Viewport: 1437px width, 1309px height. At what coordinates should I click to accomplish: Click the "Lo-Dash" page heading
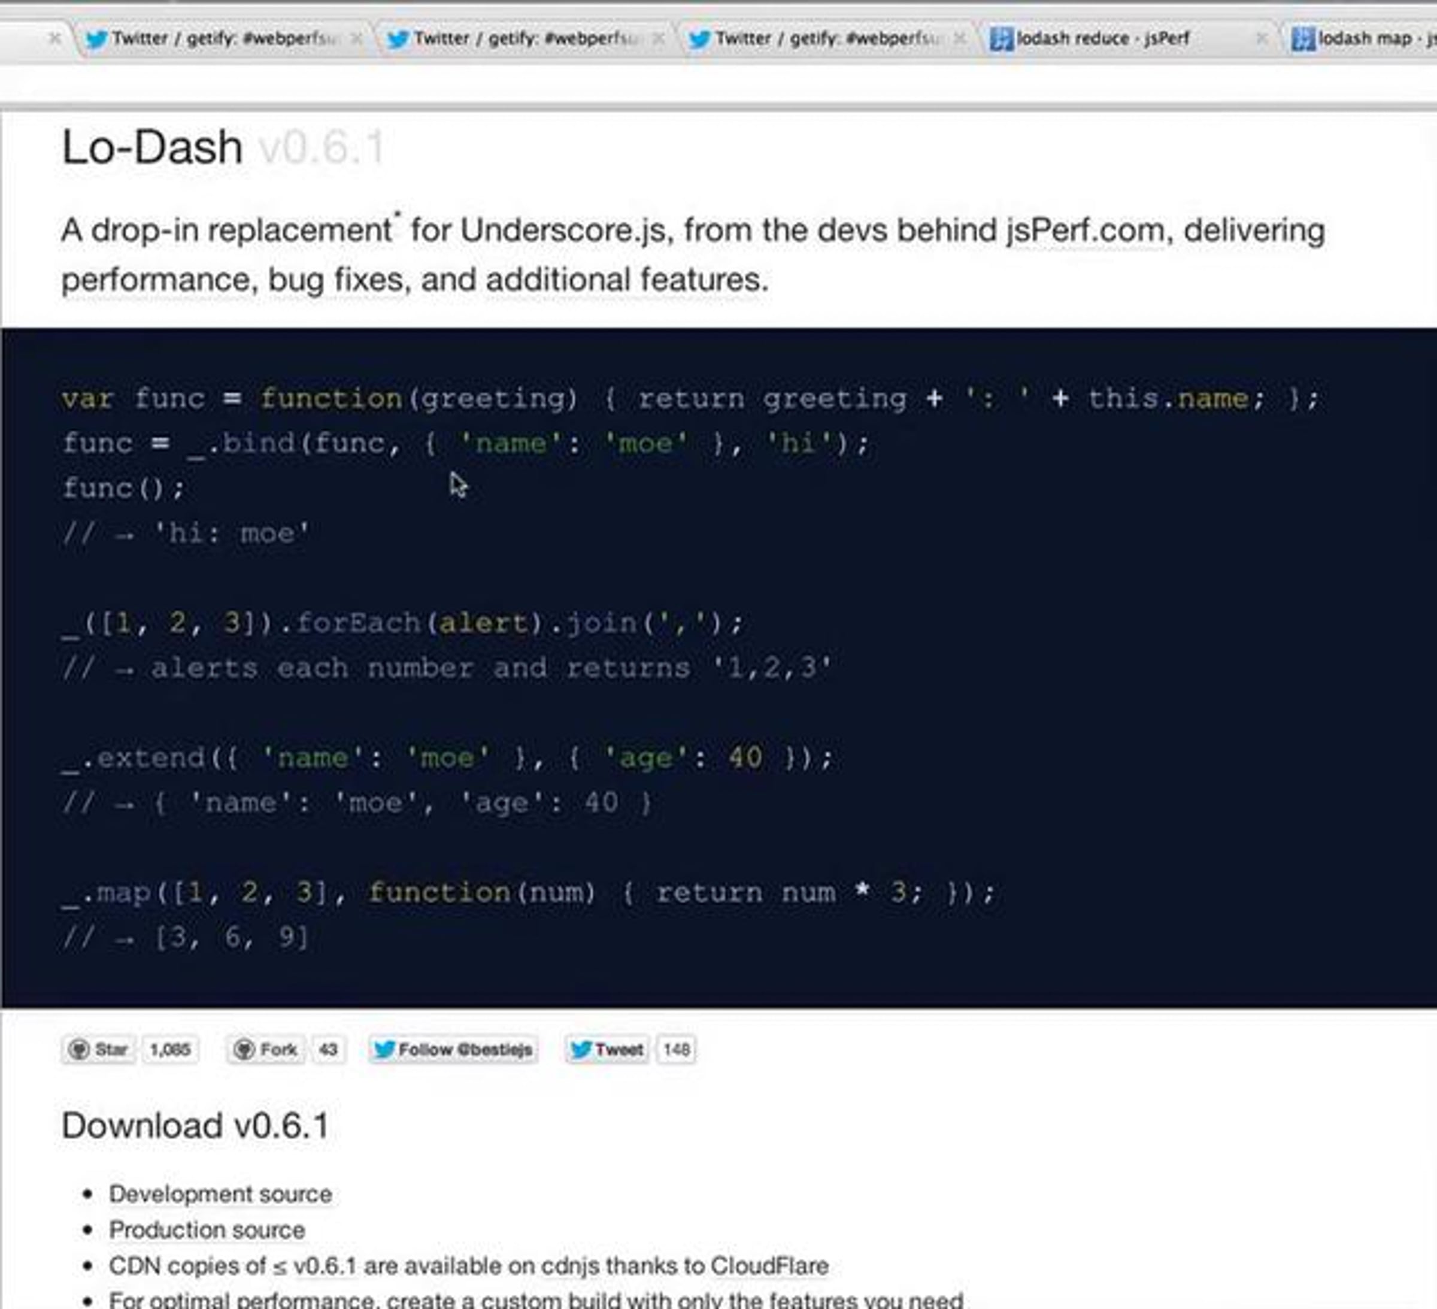point(152,147)
